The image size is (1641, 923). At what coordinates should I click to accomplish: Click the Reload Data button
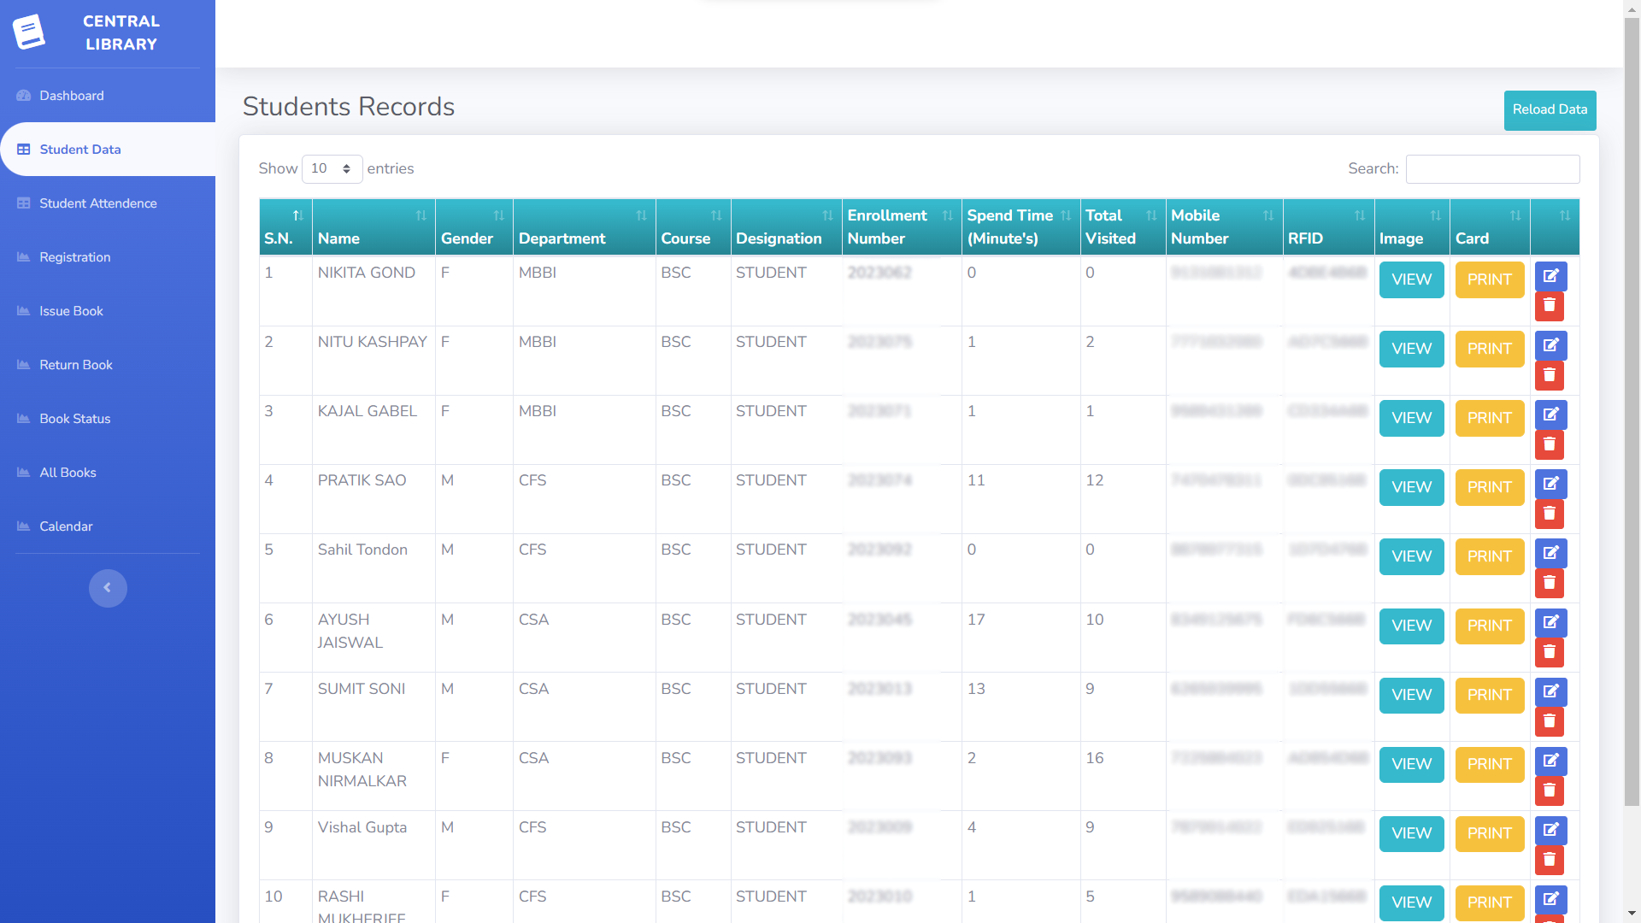click(x=1550, y=110)
